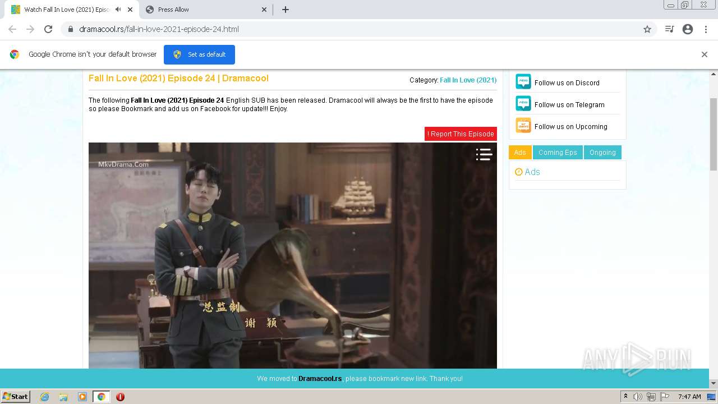Open the video playlist menu icon
Screen dimensions: 718x404
coord(484,154)
